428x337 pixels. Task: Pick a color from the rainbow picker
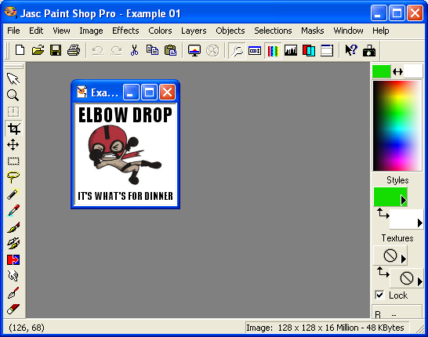coord(397,126)
